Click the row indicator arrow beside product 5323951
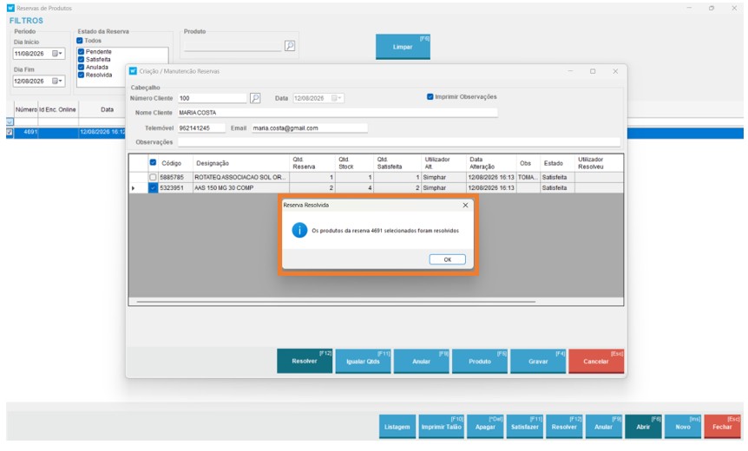Viewport: 748px width, 451px height. [x=133, y=188]
